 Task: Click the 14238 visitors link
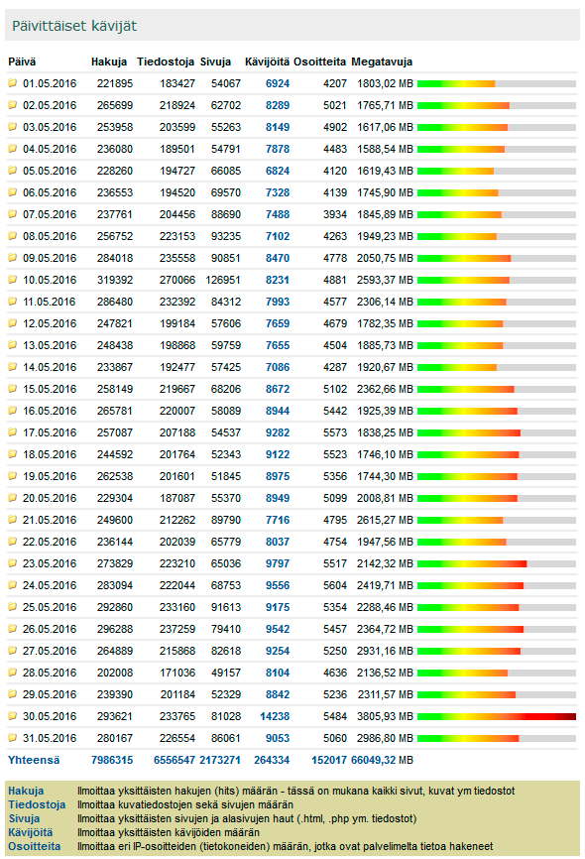point(275,716)
